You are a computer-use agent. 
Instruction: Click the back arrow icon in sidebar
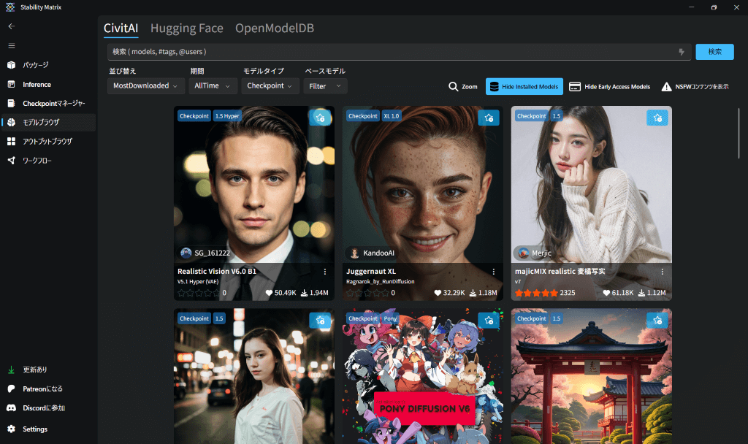[x=11, y=26]
